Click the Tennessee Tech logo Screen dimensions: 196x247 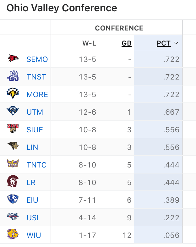(x=13, y=164)
